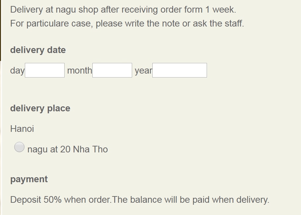Click the "month" field label
The width and height of the screenshot is (301, 215).
click(x=79, y=70)
